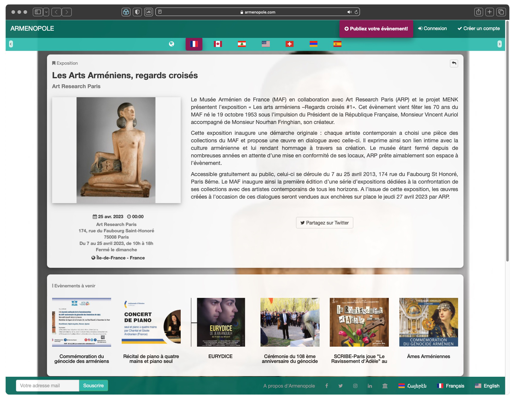Click Partagez sur Twitter button
515x399 pixels.
tap(324, 223)
